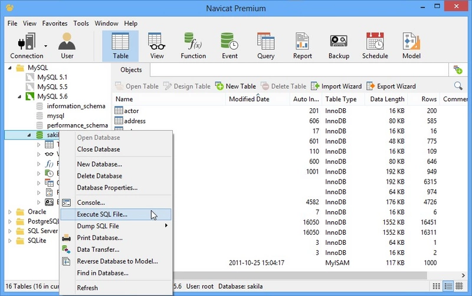Open the Connection dropdown arrow
The image size is (472, 296).
coord(46,46)
